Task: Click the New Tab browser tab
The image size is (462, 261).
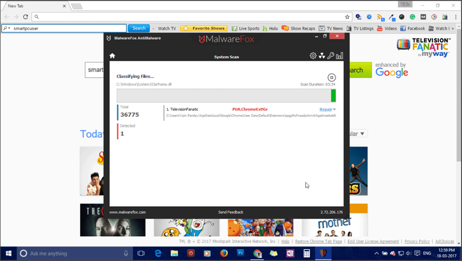Action: tap(35, 6)
